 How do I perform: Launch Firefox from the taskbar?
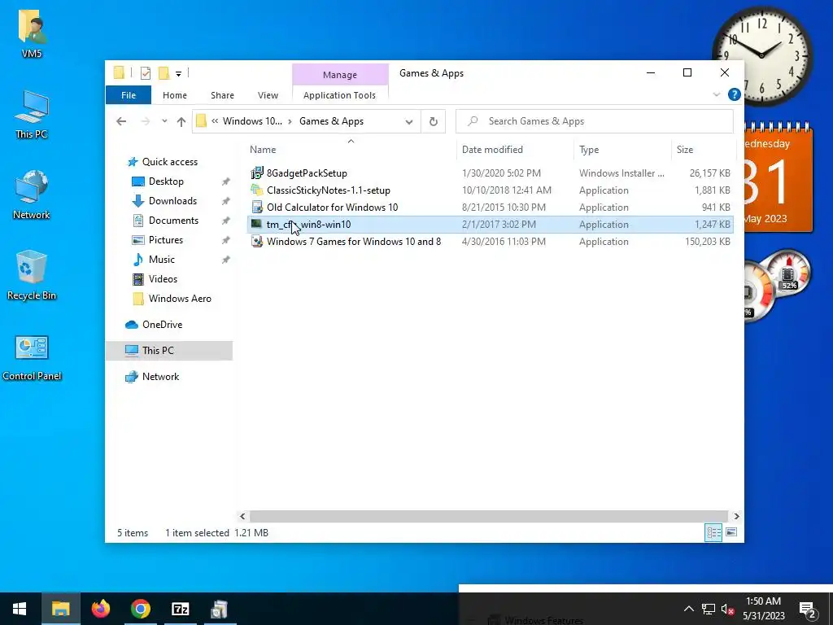[x=100, y=609]
